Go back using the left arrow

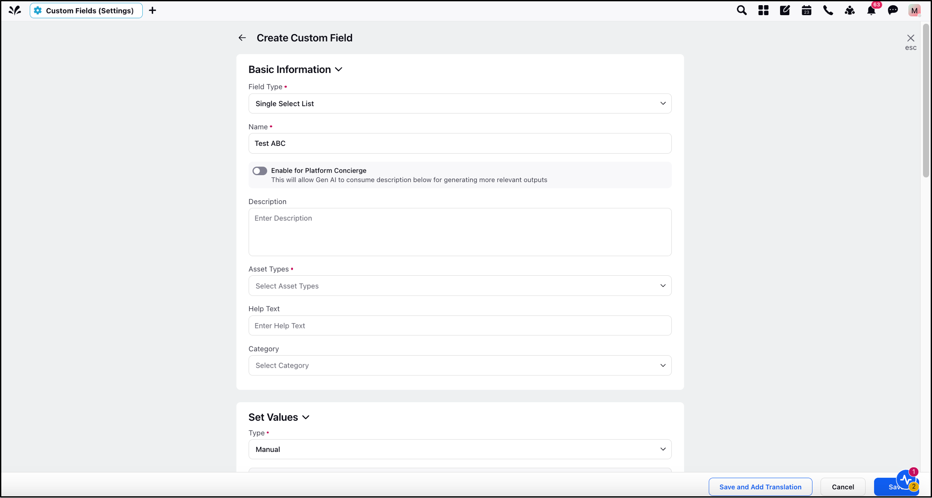(x=242, y=38)
